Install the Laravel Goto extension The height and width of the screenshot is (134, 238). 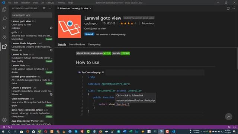click(x=49, y=73)
